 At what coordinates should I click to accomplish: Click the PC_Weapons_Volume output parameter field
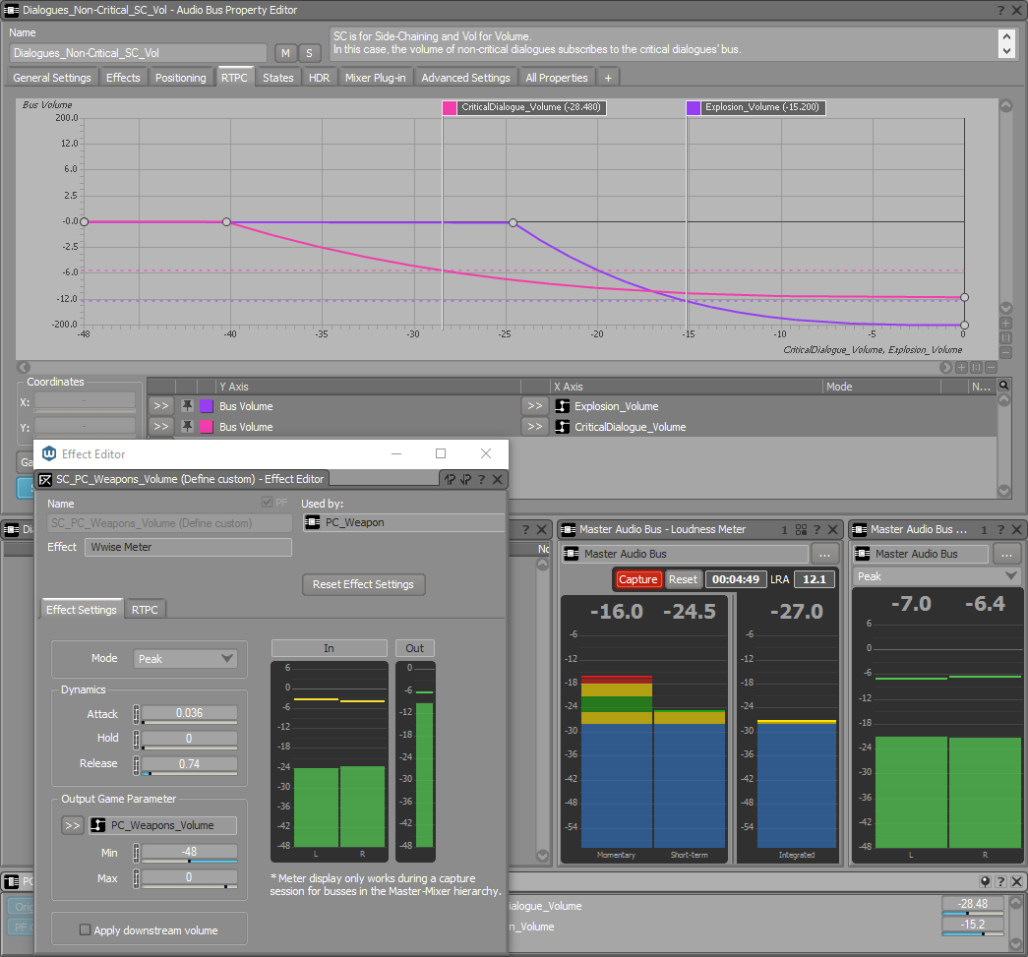[162, 825]
